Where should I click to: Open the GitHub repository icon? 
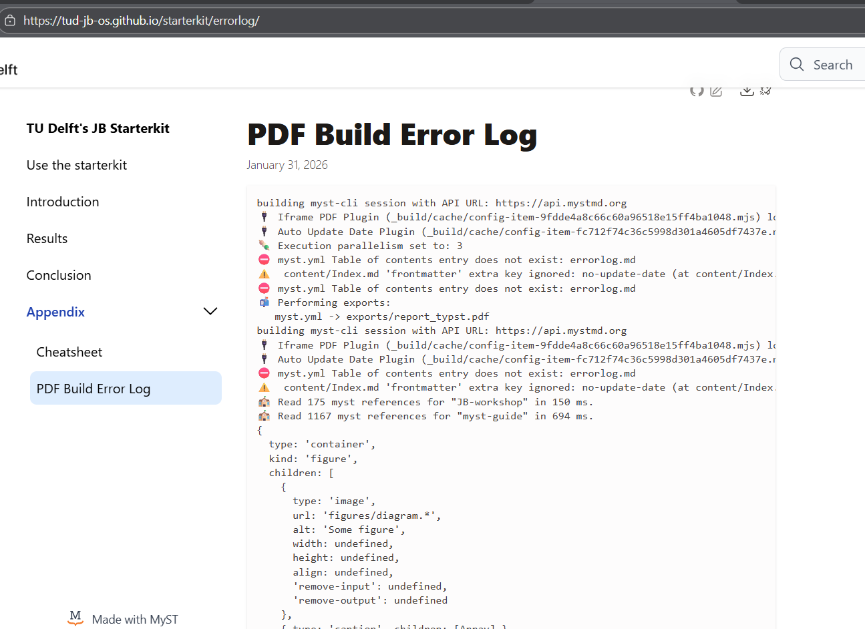click(697, 91)
